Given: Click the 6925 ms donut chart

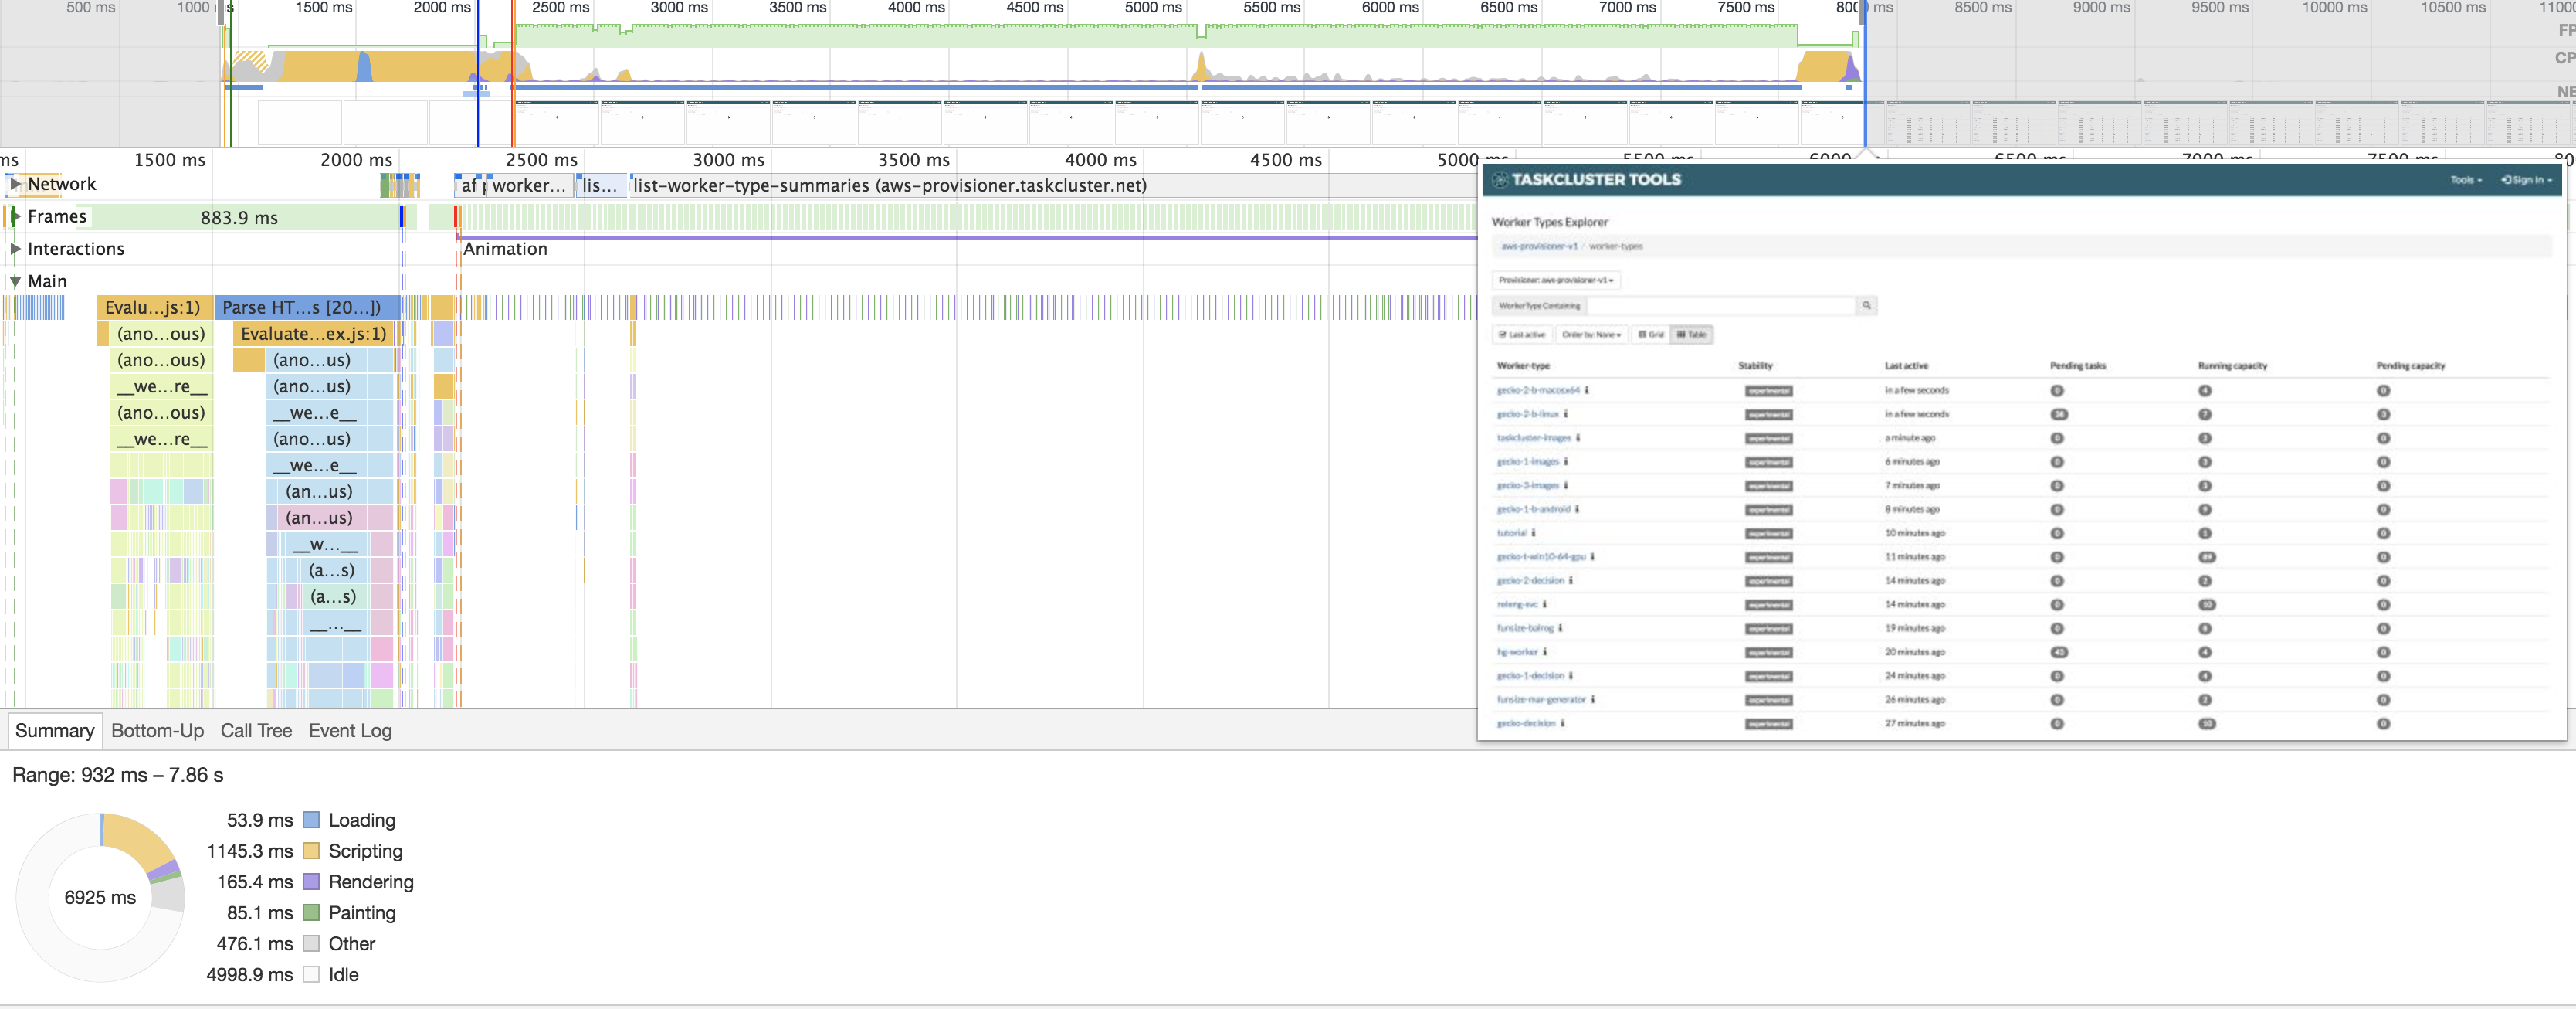Looking at the screenshot, I should 100,897.
